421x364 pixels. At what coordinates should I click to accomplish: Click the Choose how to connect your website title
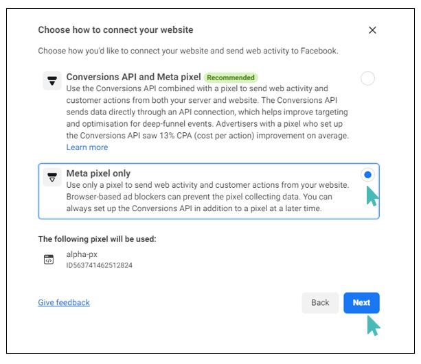point(115,29)
